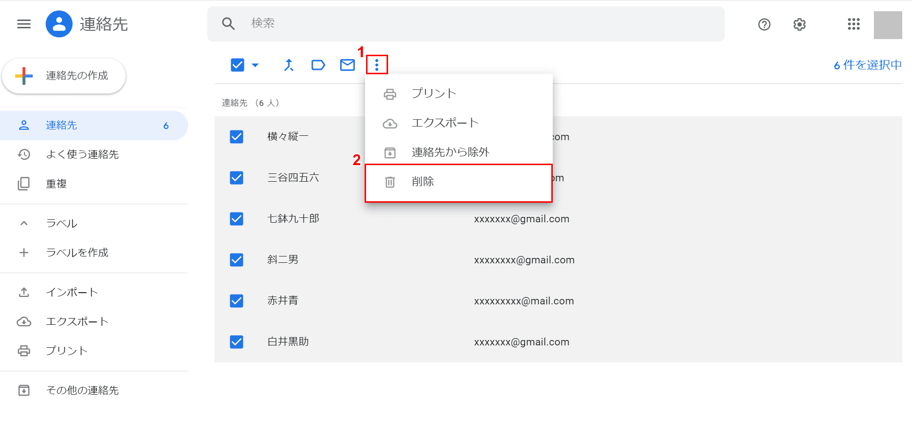Click ラベルを作成 in the sidebar

point(94,253)
